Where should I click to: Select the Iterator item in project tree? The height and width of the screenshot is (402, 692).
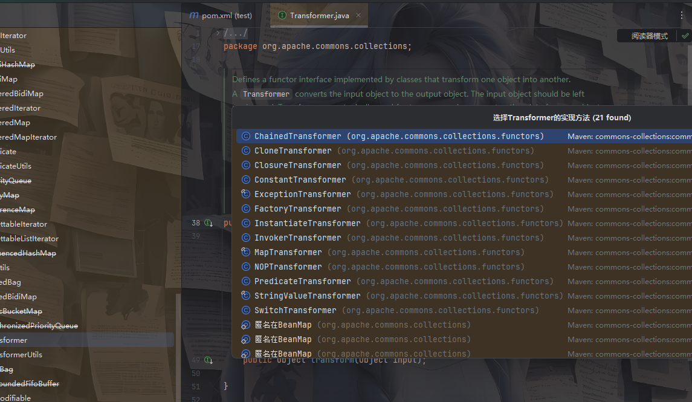point(13,36)
